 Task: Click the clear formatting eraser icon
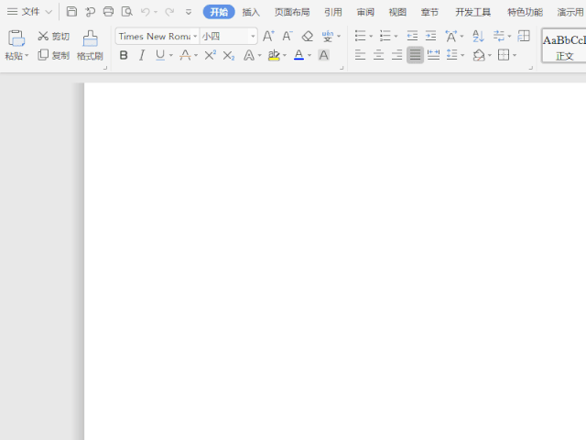coord(308,36)
